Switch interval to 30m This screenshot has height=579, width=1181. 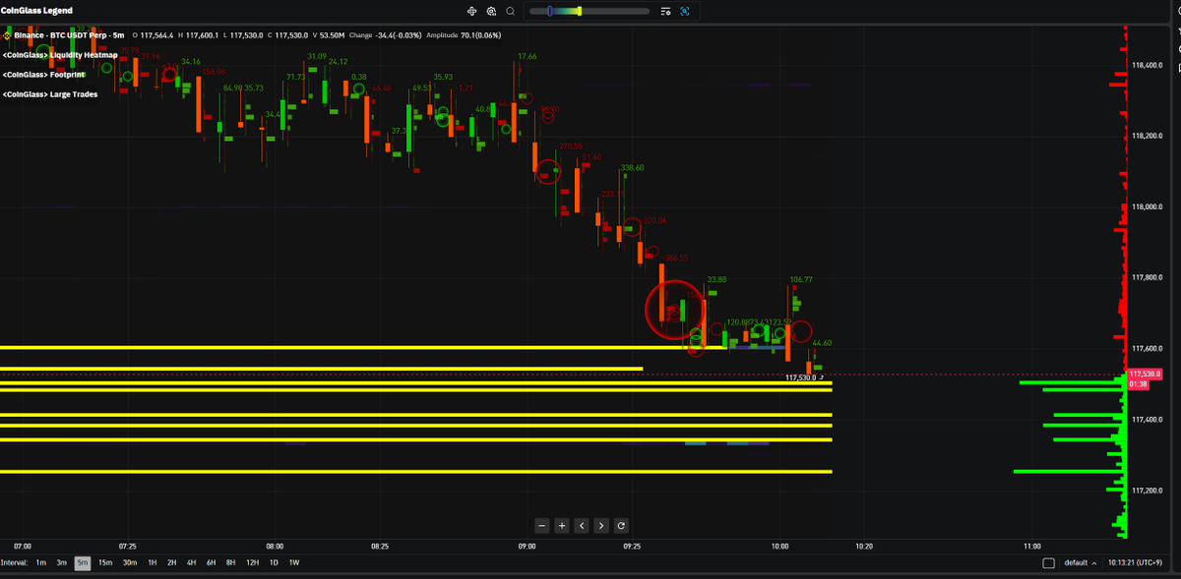click(130, 562)
